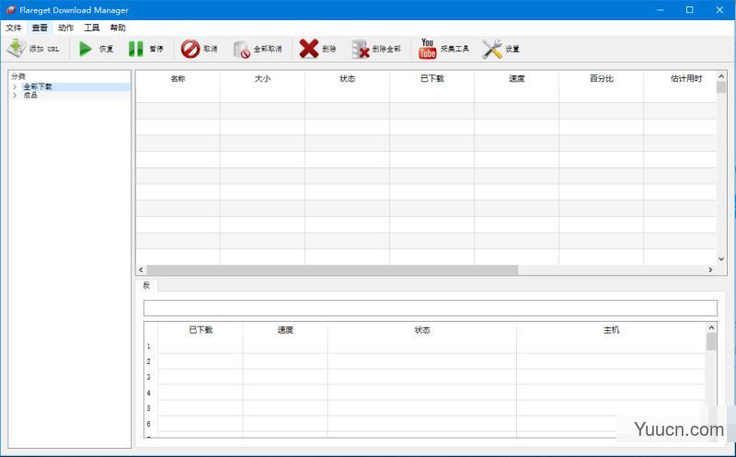Screen dimensions: 736x457
Task: Select segment row number 5
Action: tap(148, 408)
